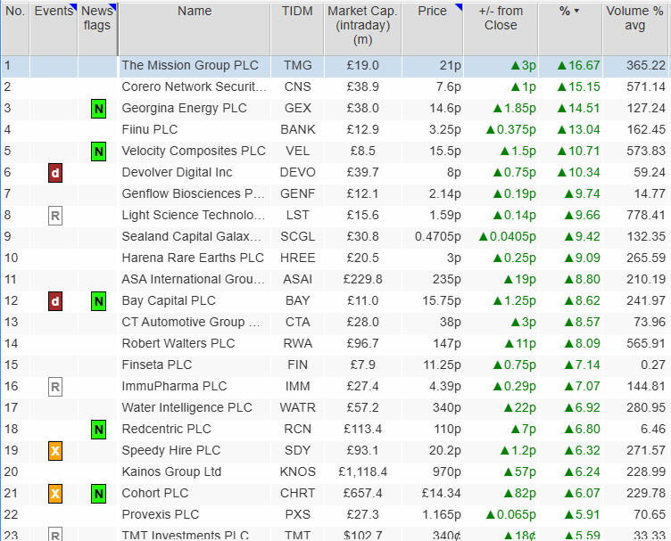The height and width of the screenshot is (541, 671).
Task: Click TIDM code TMG
Action: coord(297,65)
